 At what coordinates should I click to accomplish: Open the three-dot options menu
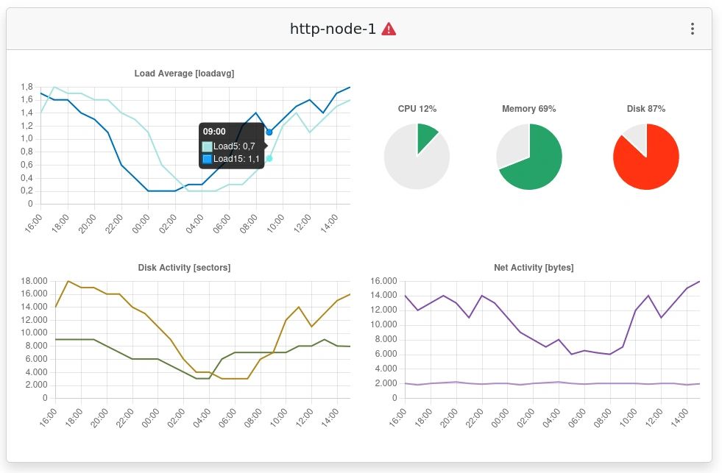[x=692, y=28]
